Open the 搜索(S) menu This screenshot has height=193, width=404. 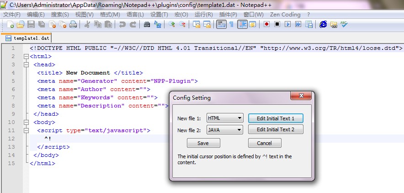click(x=60, y=15)
